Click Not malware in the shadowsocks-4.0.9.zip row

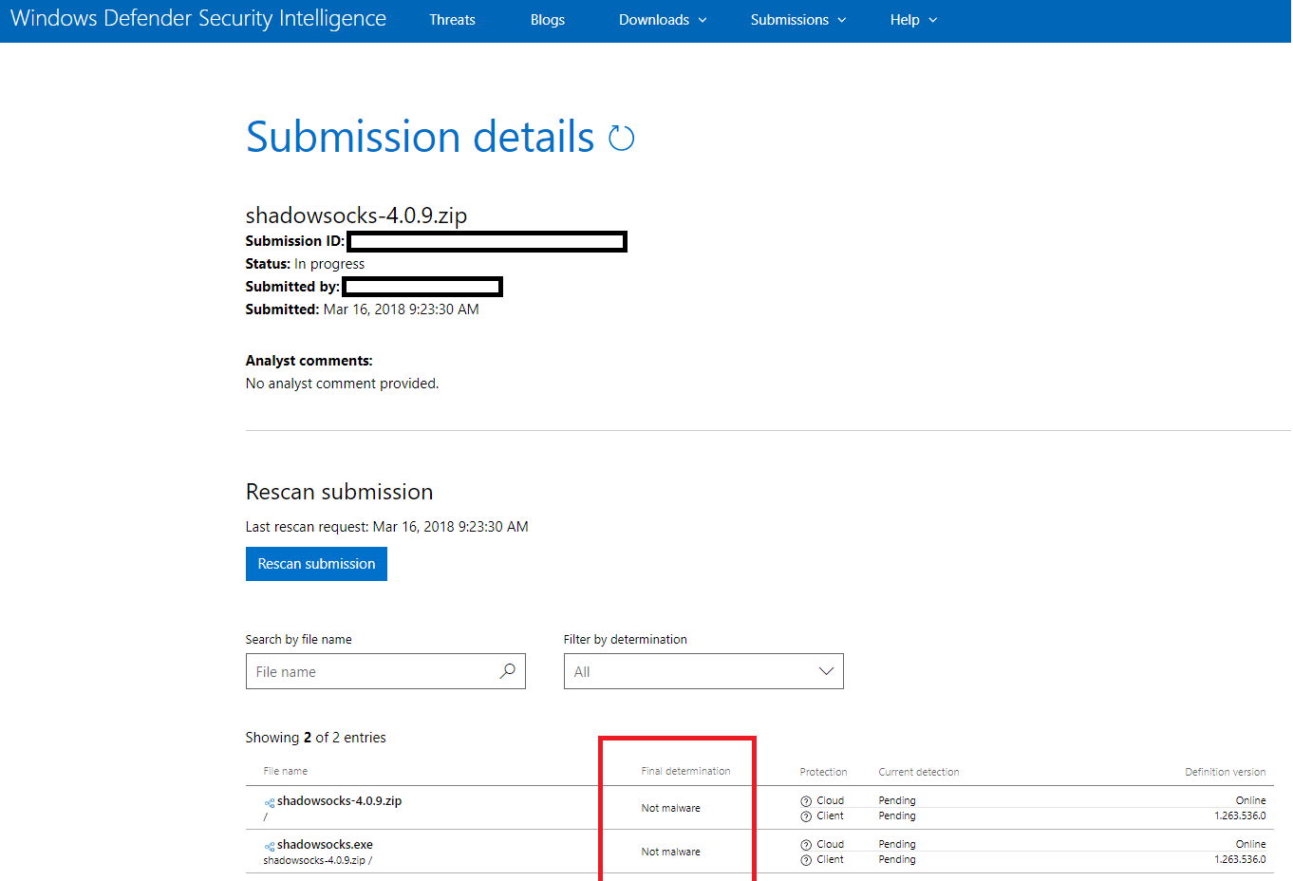[670, 808]
